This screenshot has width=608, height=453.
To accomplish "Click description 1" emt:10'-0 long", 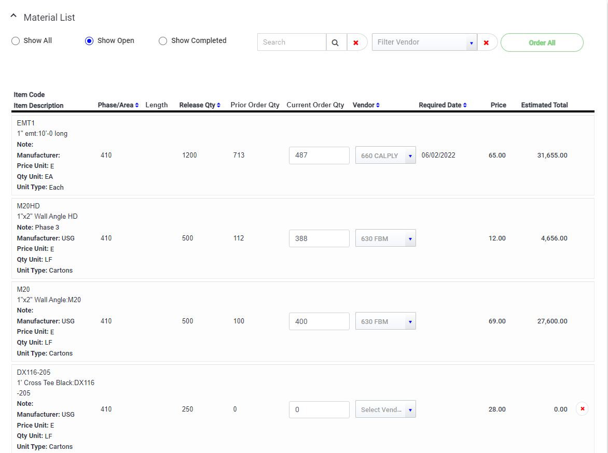I will tap(42, 134).
